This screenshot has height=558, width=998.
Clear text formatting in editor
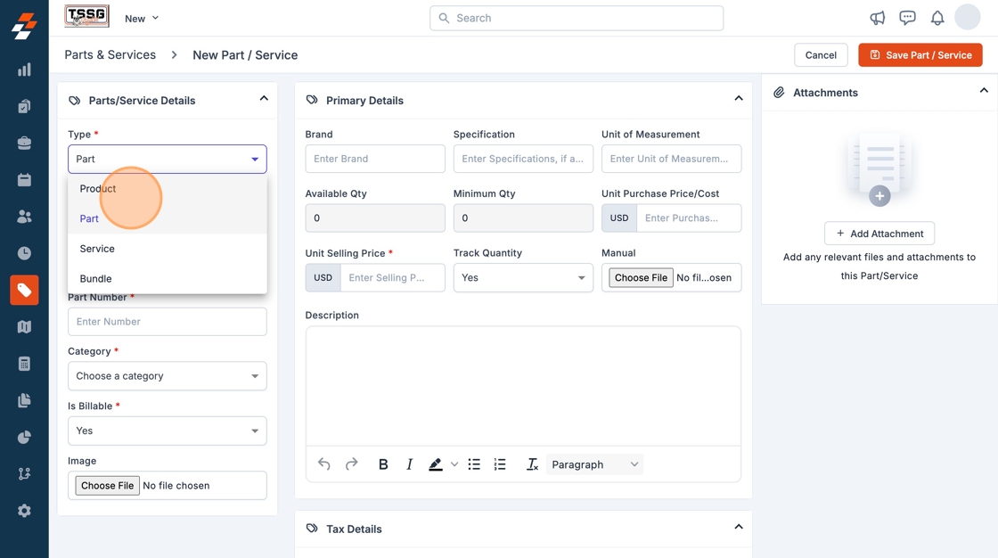pos(532,464)
